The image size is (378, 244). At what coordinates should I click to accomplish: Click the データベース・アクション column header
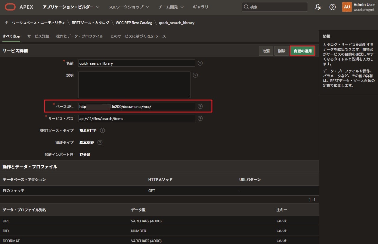point(24,179)
